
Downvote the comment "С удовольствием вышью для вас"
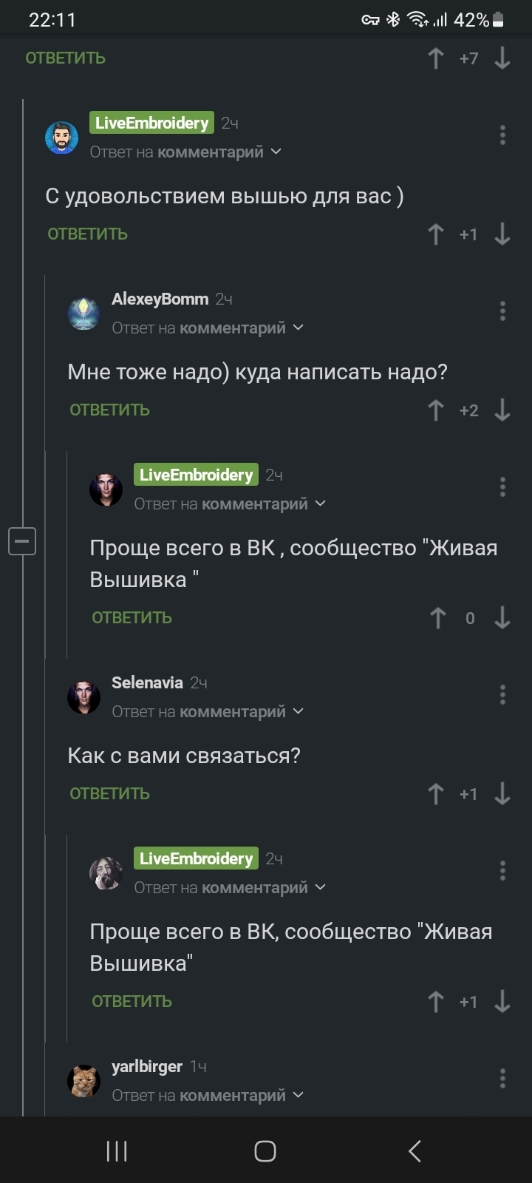coord(502,234)
